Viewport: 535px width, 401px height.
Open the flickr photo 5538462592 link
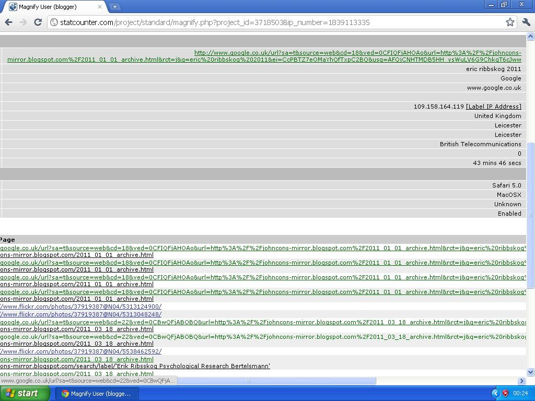click(x=81, y=351)
